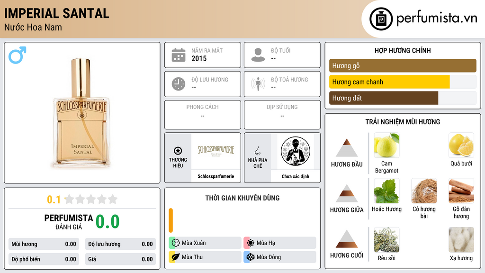Click the Trải nghiệm mùi hương heading
This screenshot has height=273, width=485.
(403, 122)
